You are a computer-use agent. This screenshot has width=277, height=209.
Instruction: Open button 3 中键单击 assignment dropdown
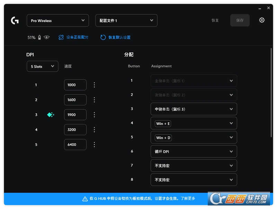click(x=194, y=109)
